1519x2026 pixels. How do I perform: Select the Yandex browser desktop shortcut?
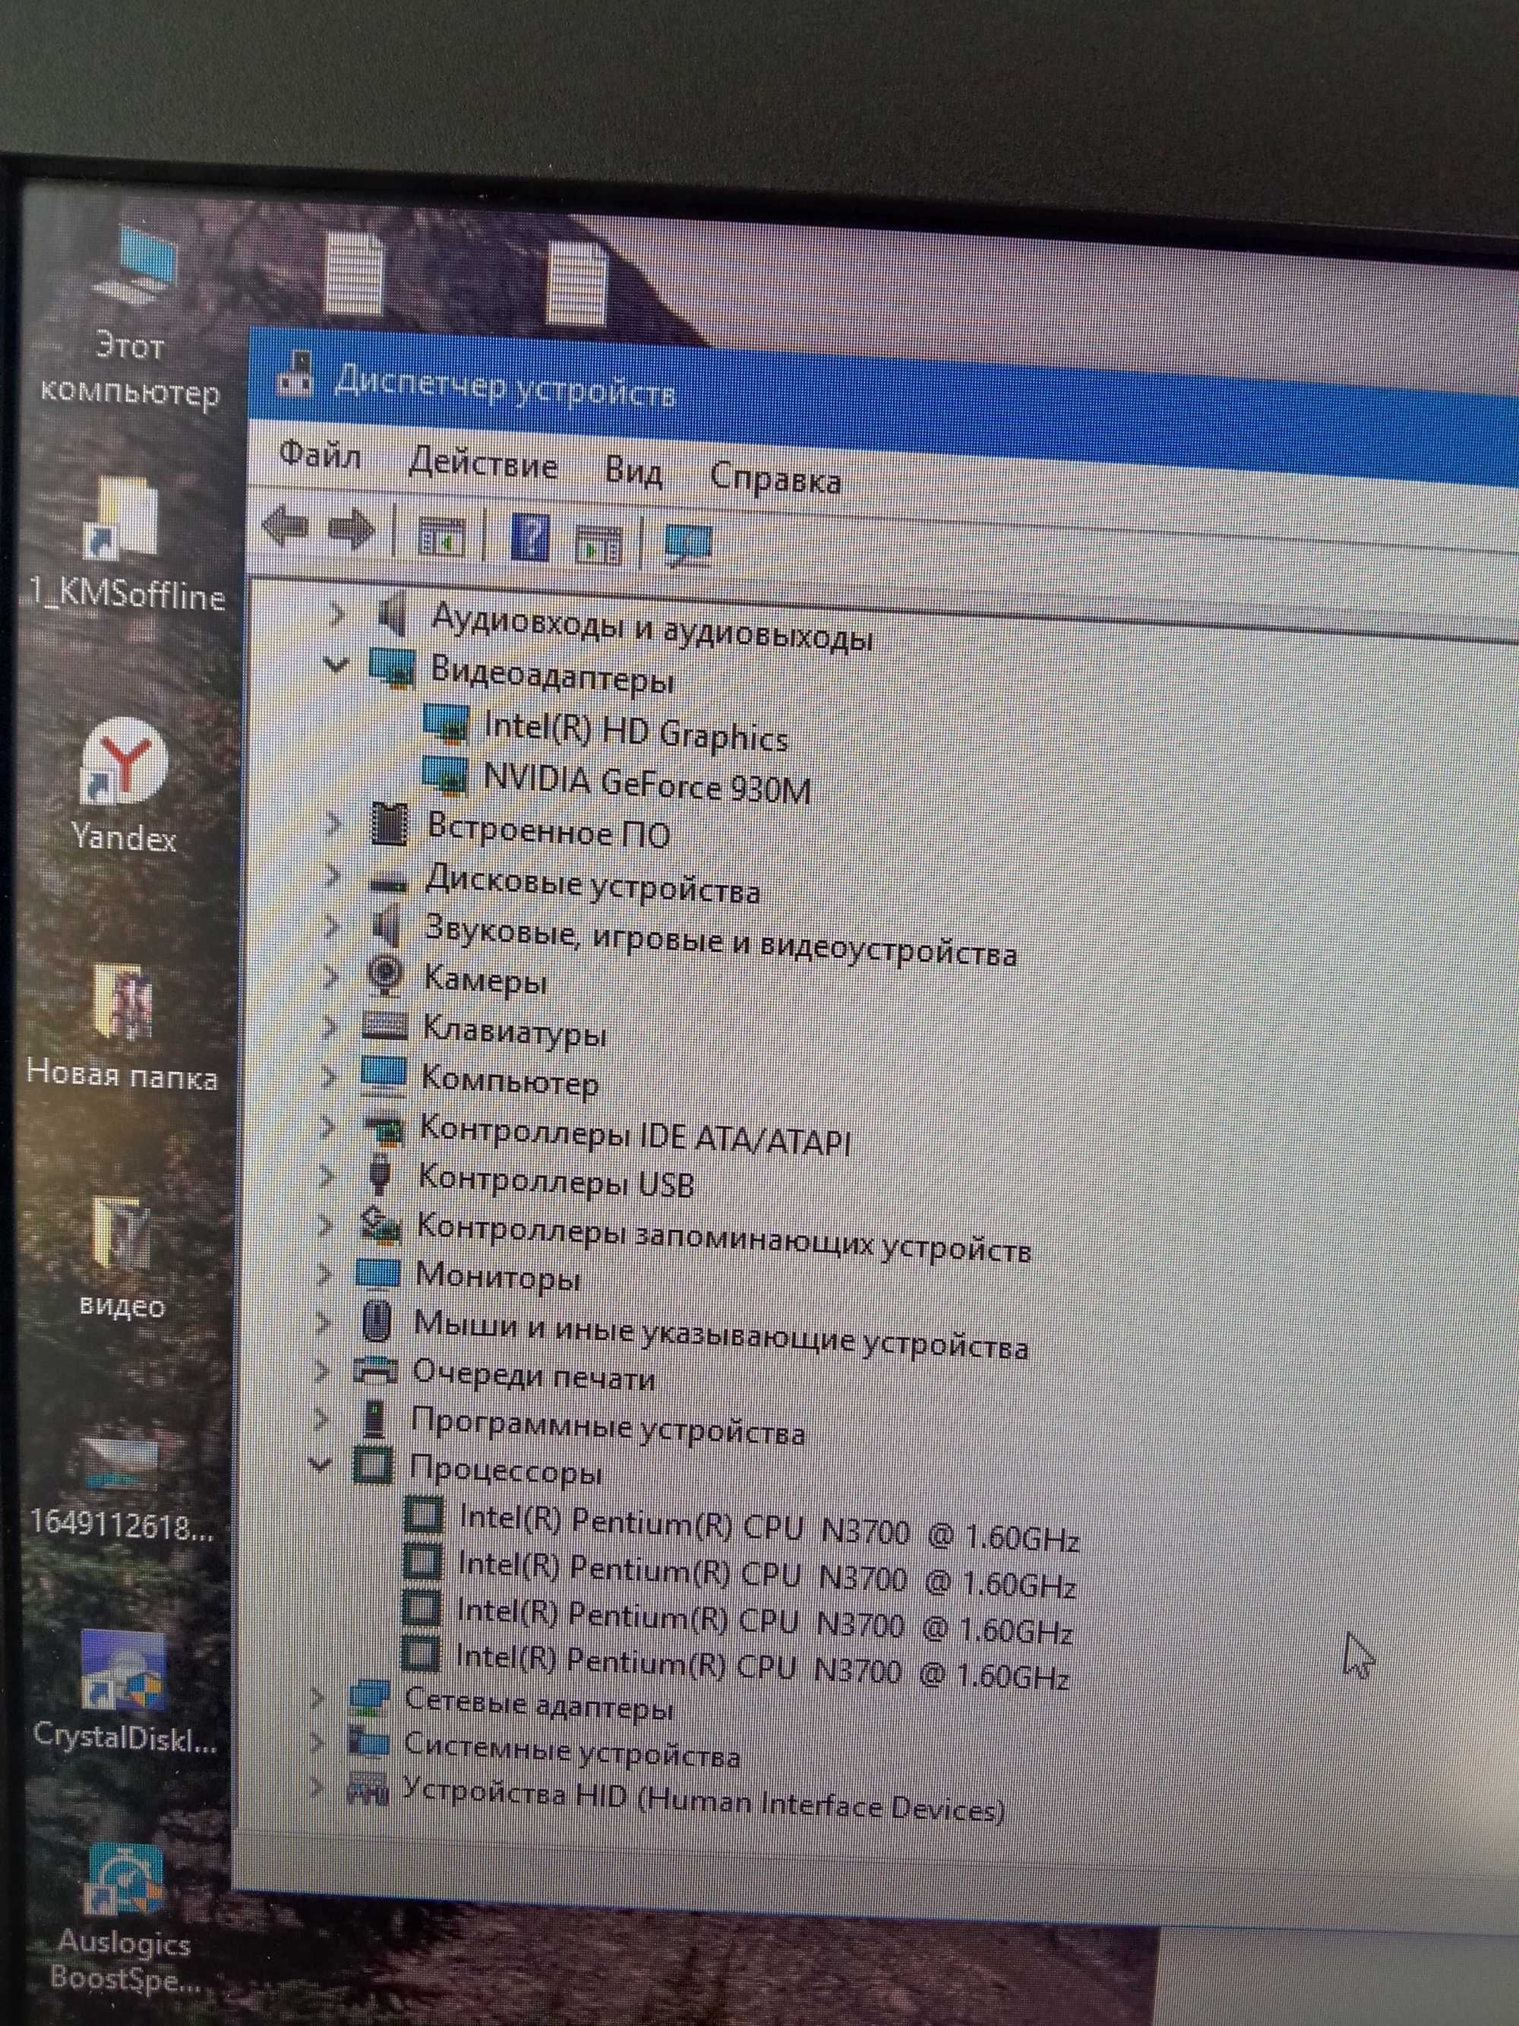(x=124, y=785)
